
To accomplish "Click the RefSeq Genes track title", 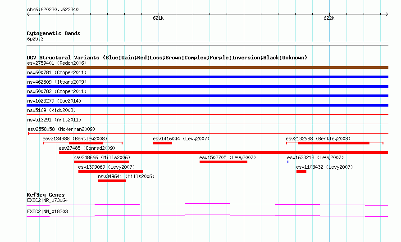I will (x=46, y=195).
